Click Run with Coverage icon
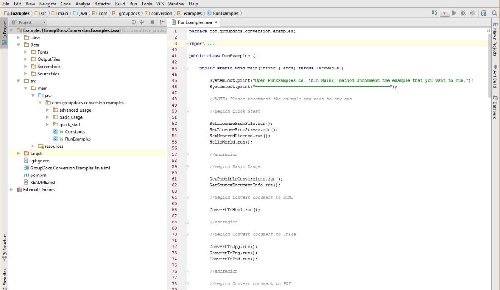Screen dimensions: 500x290 (472, 13)
